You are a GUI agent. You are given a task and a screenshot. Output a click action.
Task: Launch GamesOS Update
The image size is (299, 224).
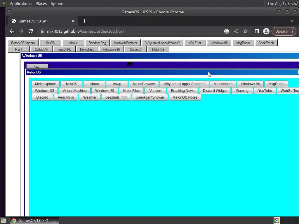pyautogui.click(x=23, y=43)
